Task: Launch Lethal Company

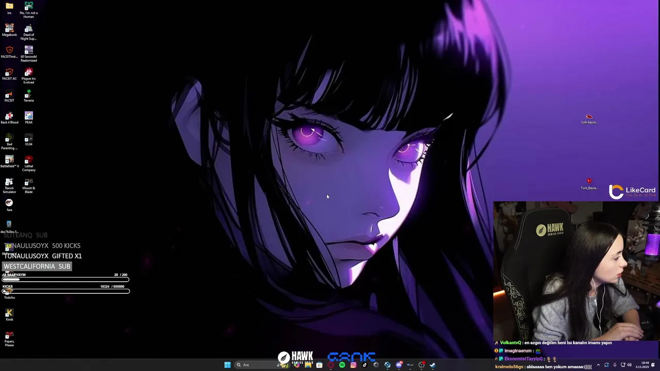Action: 28,163
